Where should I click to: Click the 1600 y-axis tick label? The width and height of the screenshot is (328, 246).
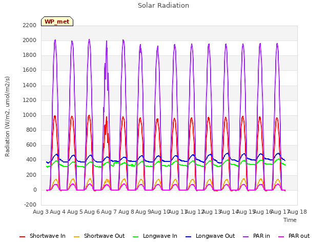(x=30, y=70)
